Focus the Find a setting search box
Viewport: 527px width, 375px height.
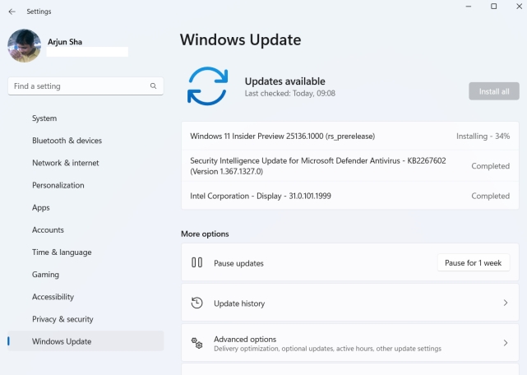point(86,86)
